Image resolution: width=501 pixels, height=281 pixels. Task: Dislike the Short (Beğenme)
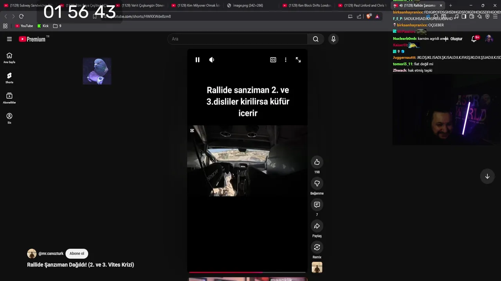click(317, 183)
